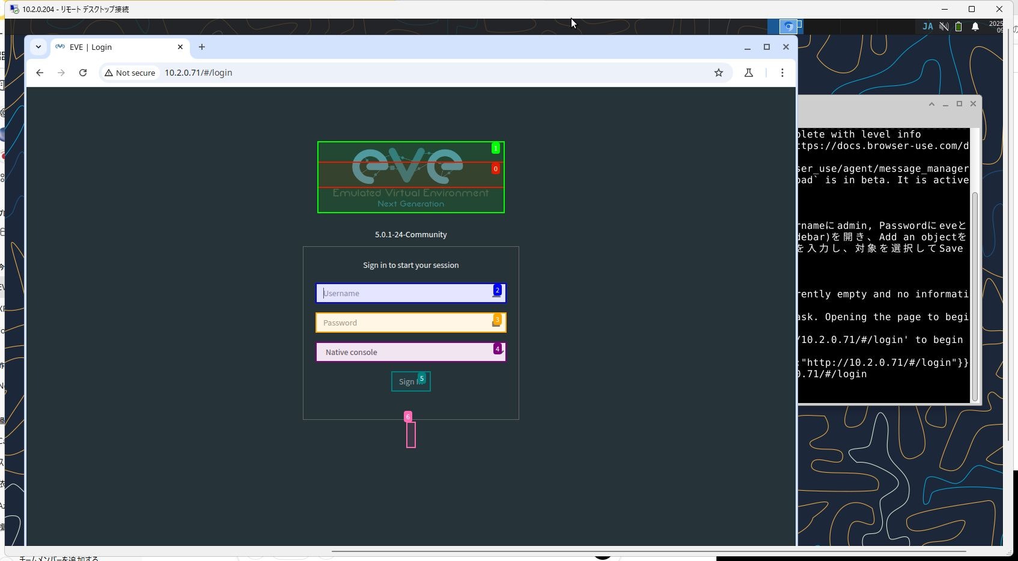Open the Native console dropdown
Screen dimensions: 1018x561
410,352
